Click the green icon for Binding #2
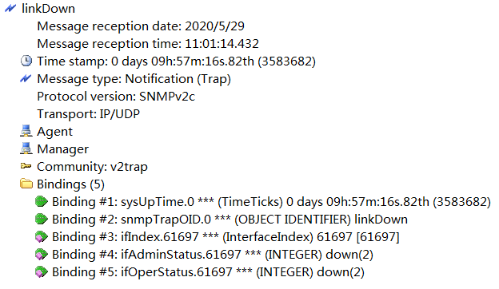Viewport: 499px width, 289px height. pyautogui.click(x=41, y=219)
